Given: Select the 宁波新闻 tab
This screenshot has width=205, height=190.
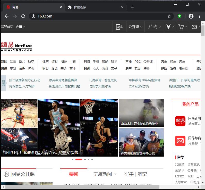Looking at the screenshot, I should tap(102, 174).
